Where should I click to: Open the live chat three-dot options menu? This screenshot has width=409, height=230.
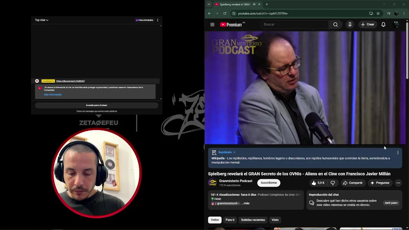(158, 20)
